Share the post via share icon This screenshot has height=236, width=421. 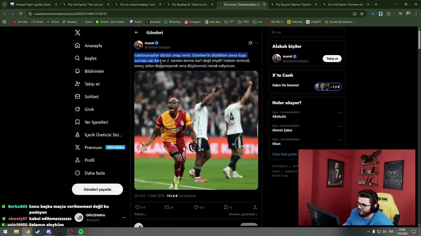pyautogui.click(x=255, y=207)
